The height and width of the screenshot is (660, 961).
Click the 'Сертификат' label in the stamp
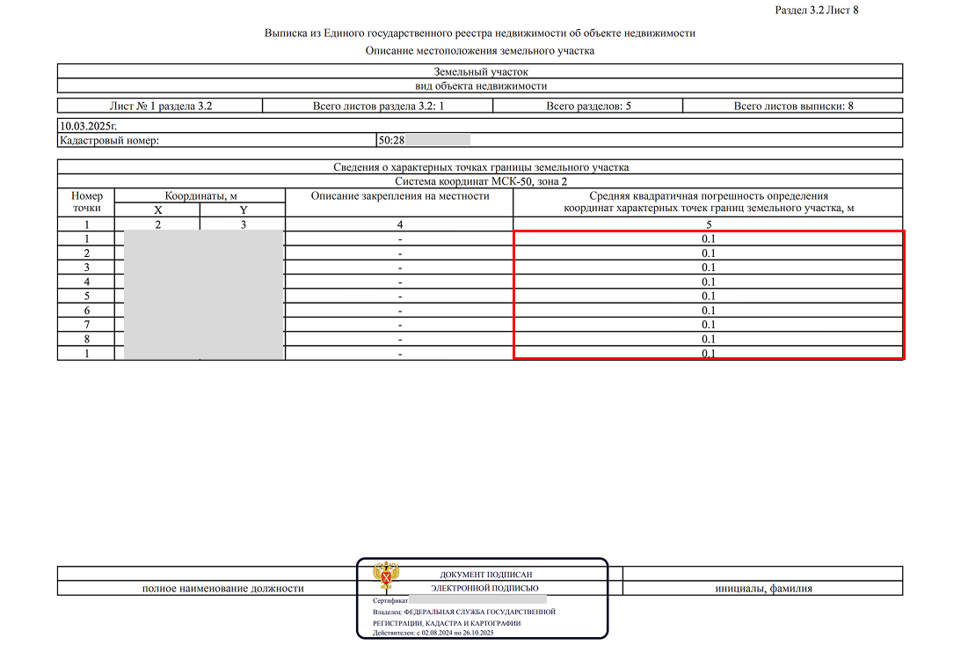pyautogui.click(x=389, y=600)
